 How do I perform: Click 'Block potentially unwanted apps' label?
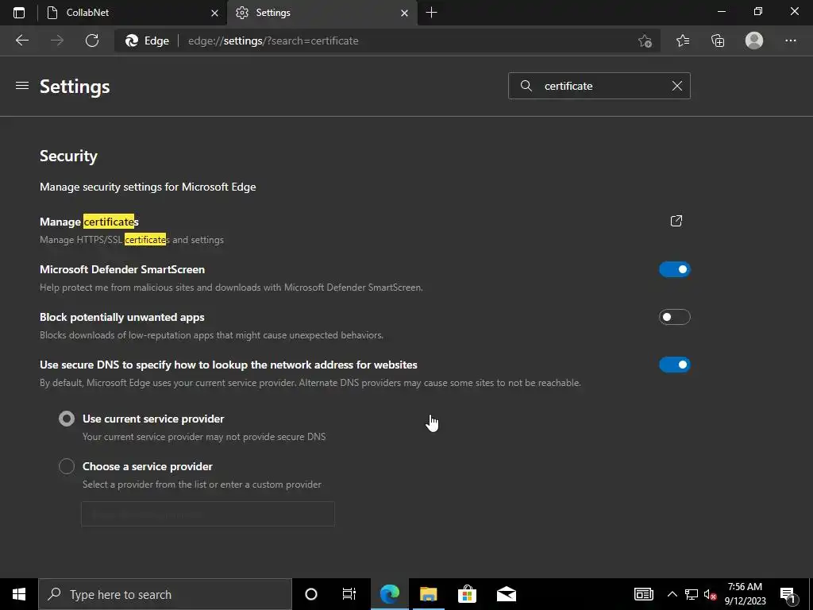click(x=121, y=317)
